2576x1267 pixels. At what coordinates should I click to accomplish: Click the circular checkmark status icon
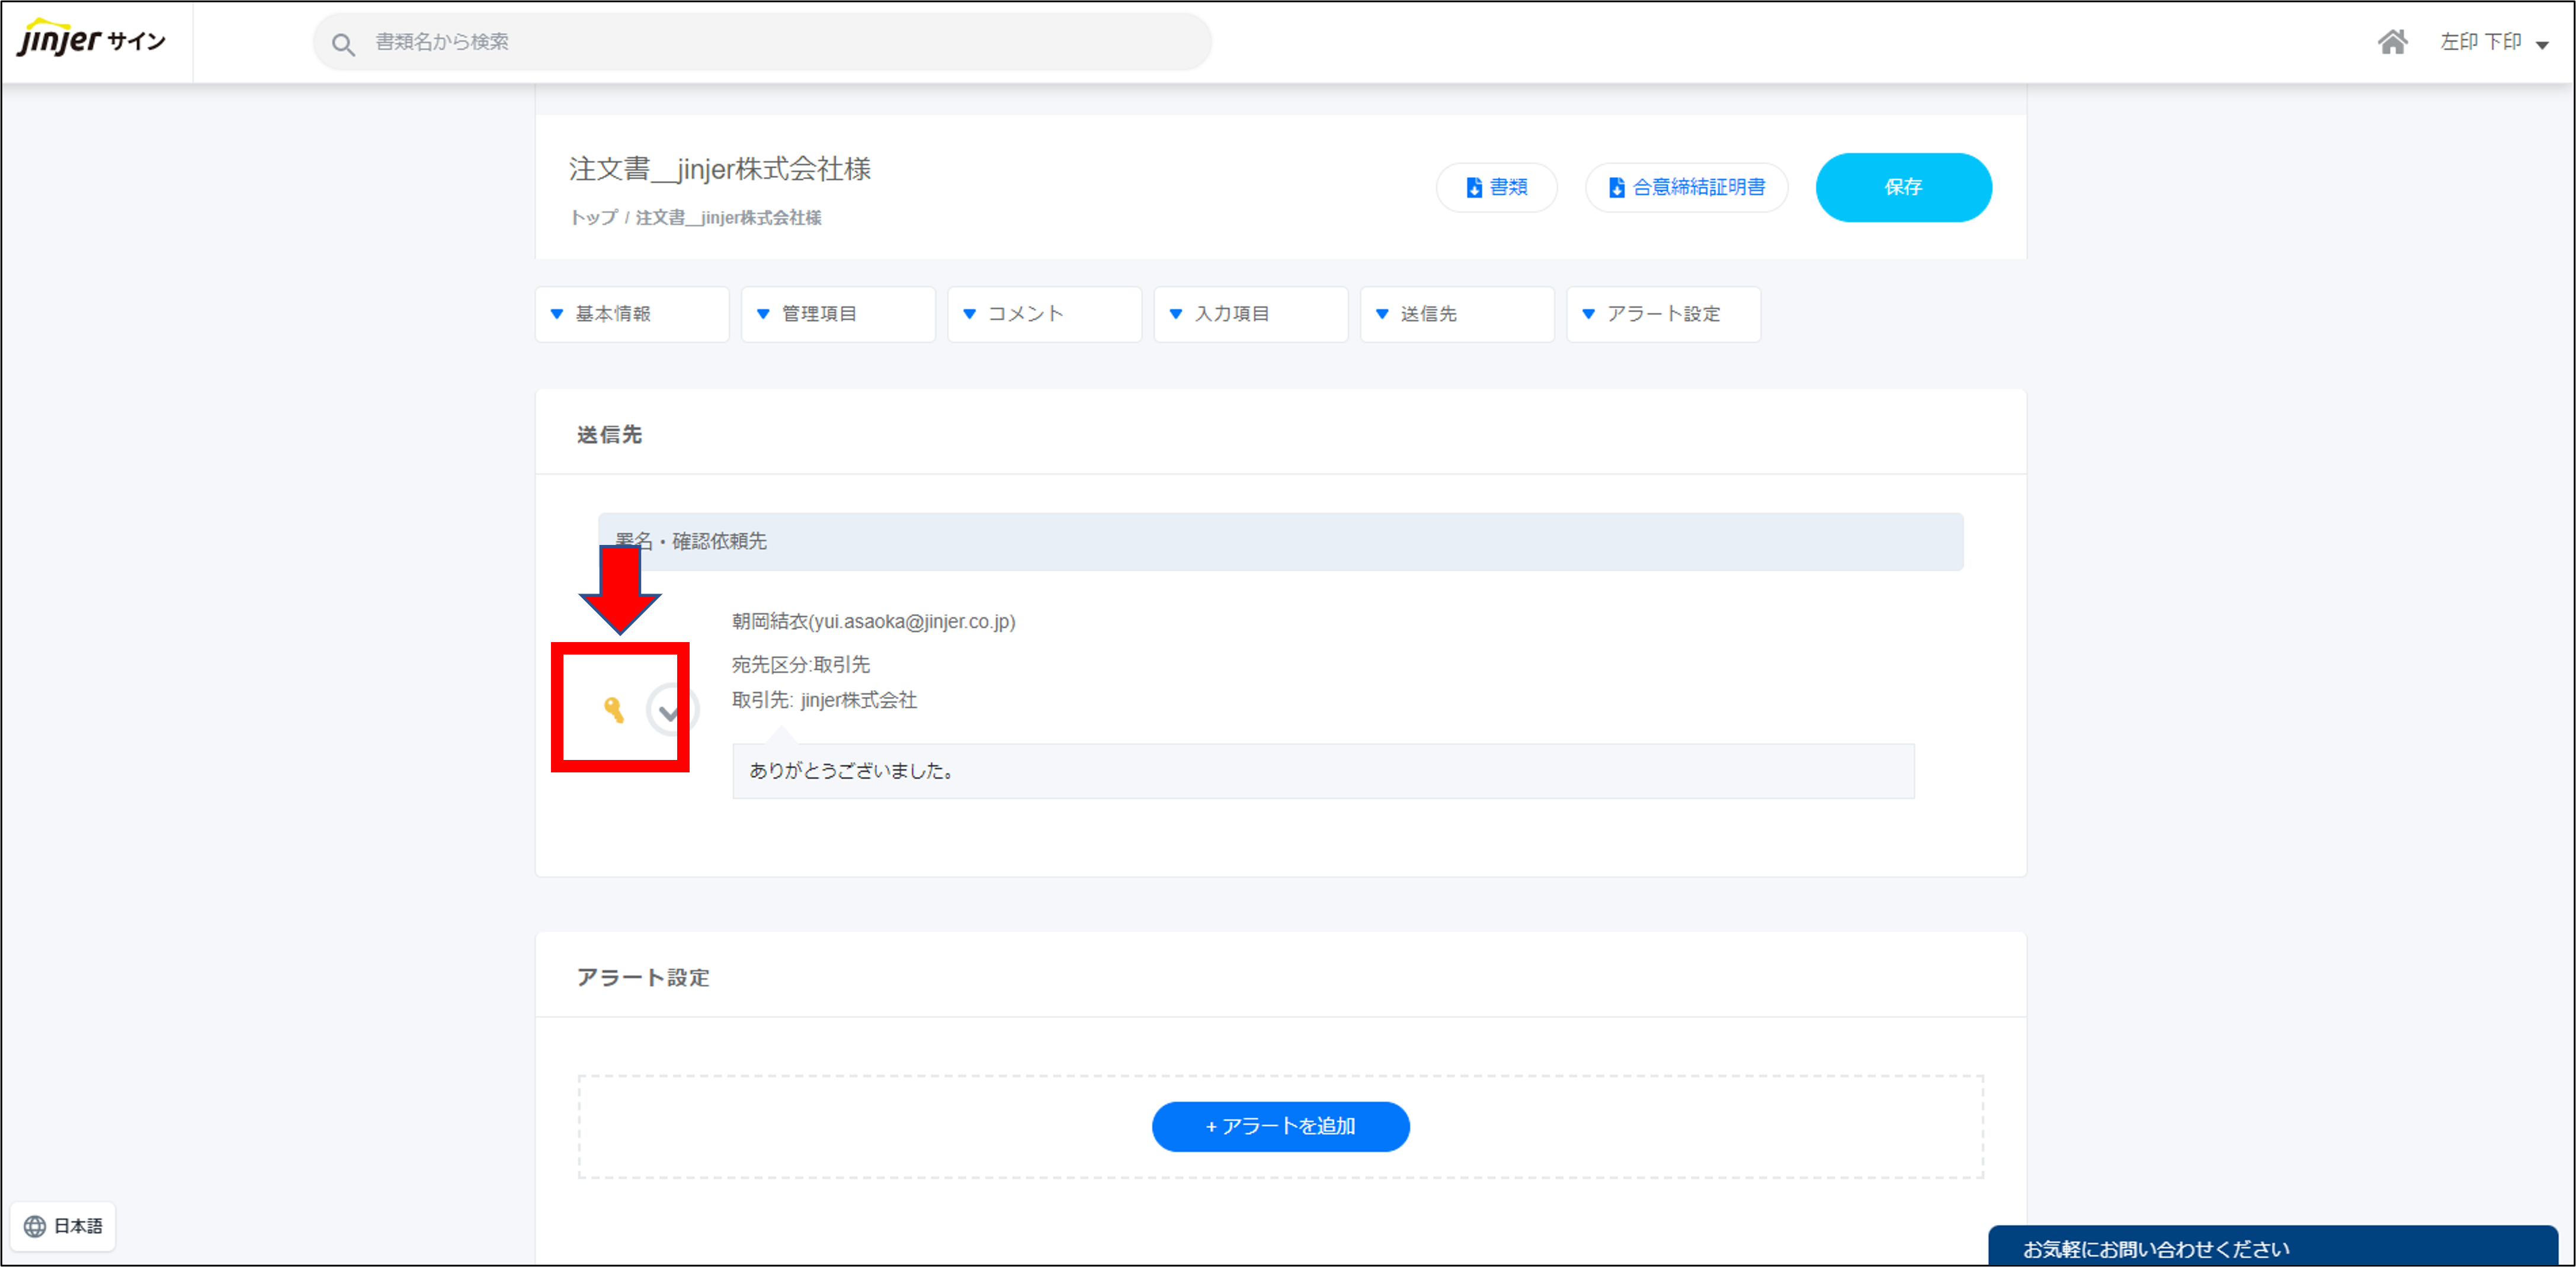(669, 711)
